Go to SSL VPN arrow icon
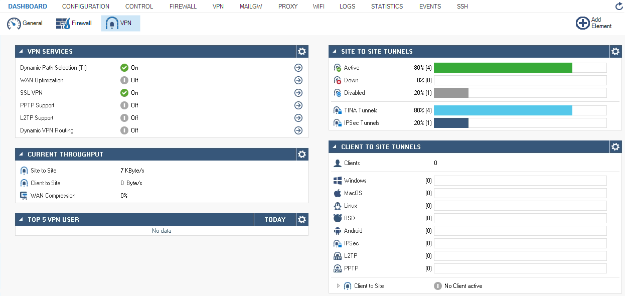This screenshot has height=296, width=625. (298, 93)
